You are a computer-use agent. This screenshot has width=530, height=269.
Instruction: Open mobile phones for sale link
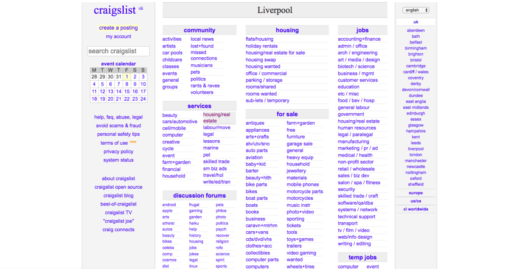click(302, 185)
